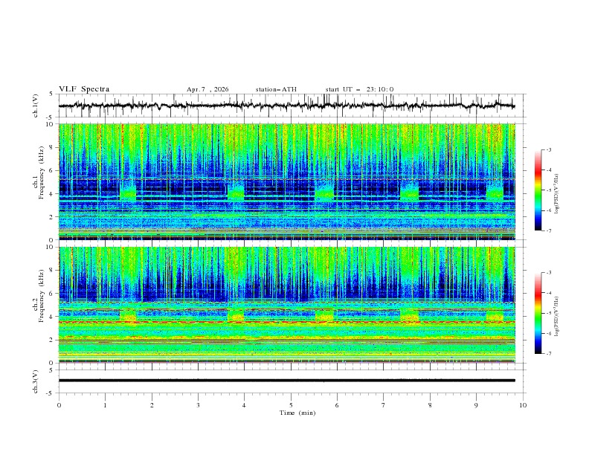The width and height of the screenshot is (589, 455).
Task: Click the green 4 kHz burst near 5.7 min in ch.1
Action: (x=324, y=193)
